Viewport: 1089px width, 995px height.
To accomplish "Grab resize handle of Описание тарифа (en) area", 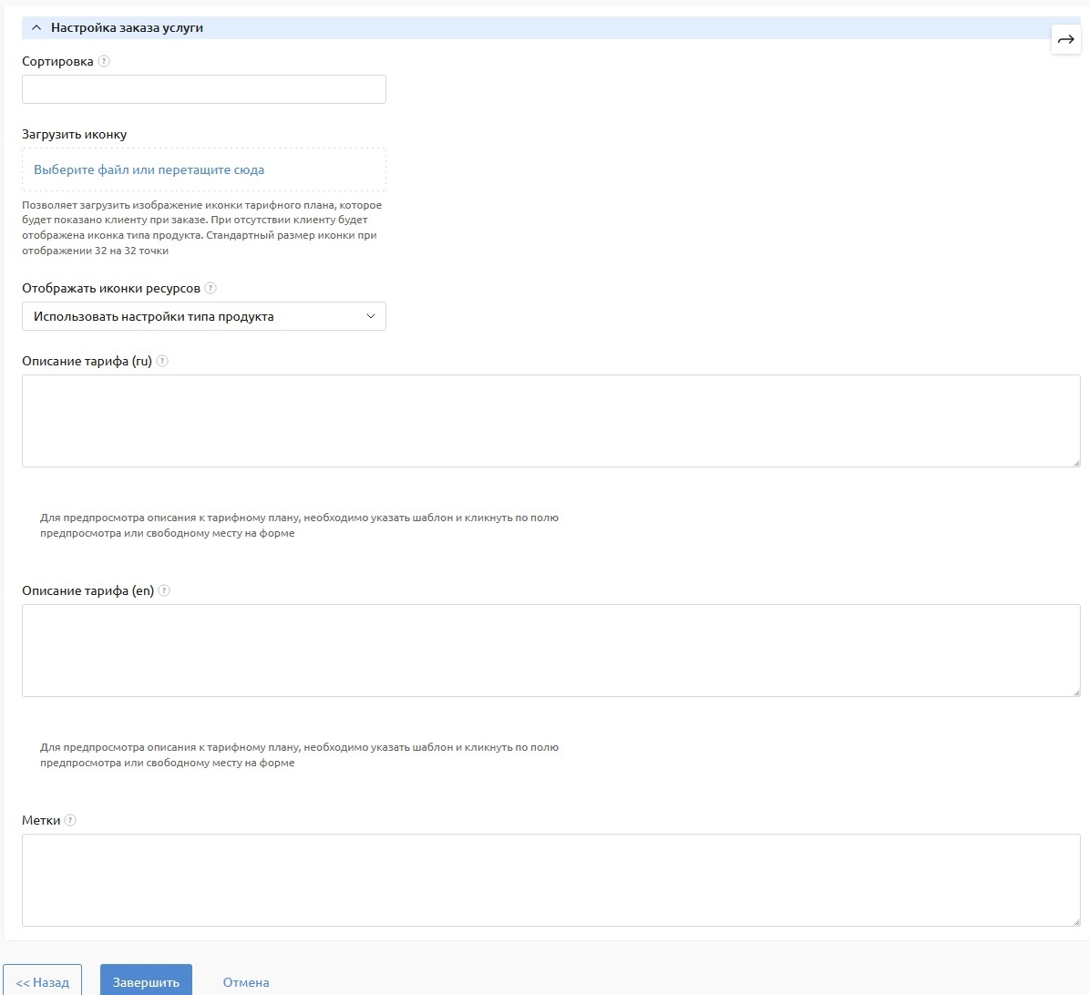I will (1076, 693).
